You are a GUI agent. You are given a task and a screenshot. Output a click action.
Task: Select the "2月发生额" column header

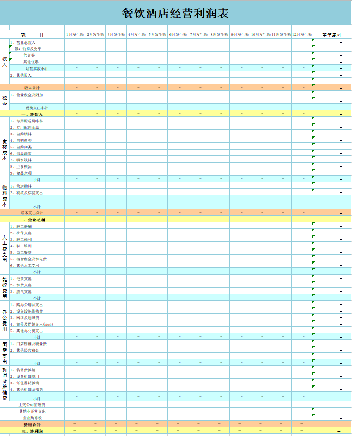coord(95,34)
